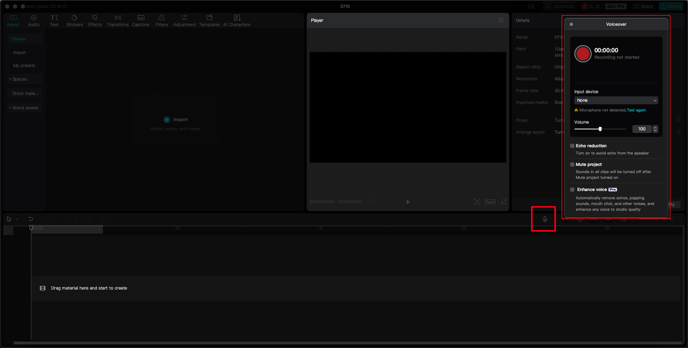688x348 pixels.
Task: Click the Volume value field showing 100
Action: [x=642, y=129]
